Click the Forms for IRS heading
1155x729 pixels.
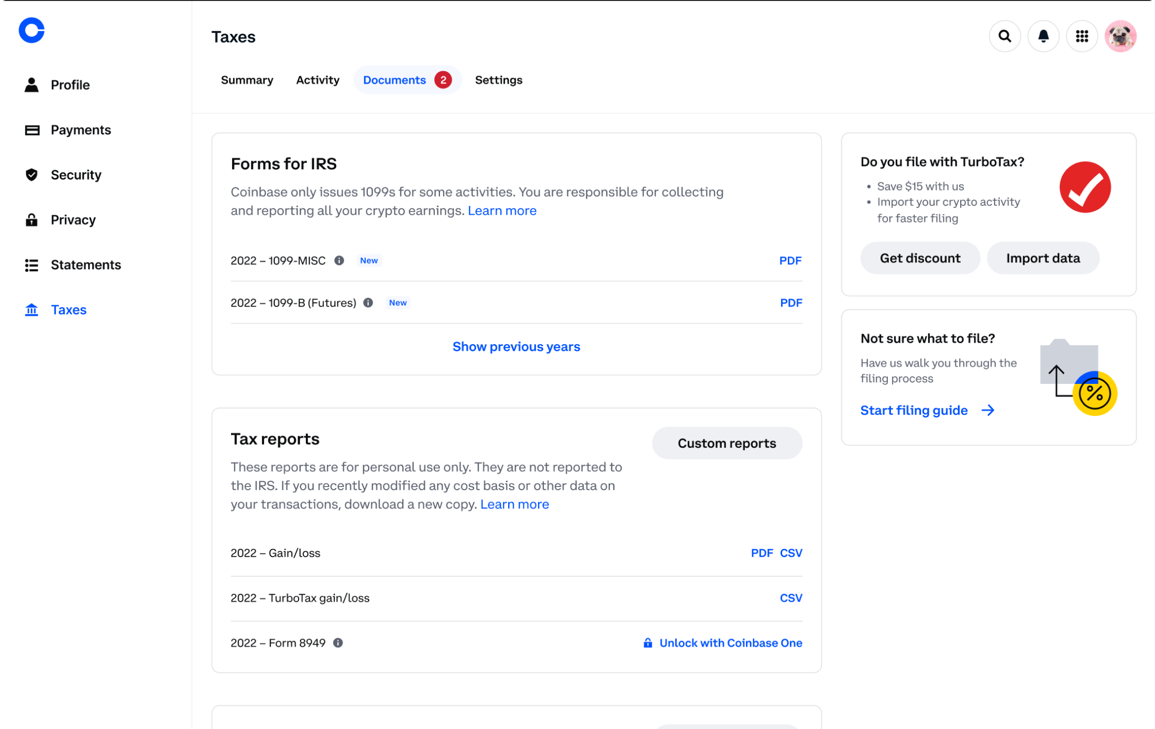tap(283, 164)
